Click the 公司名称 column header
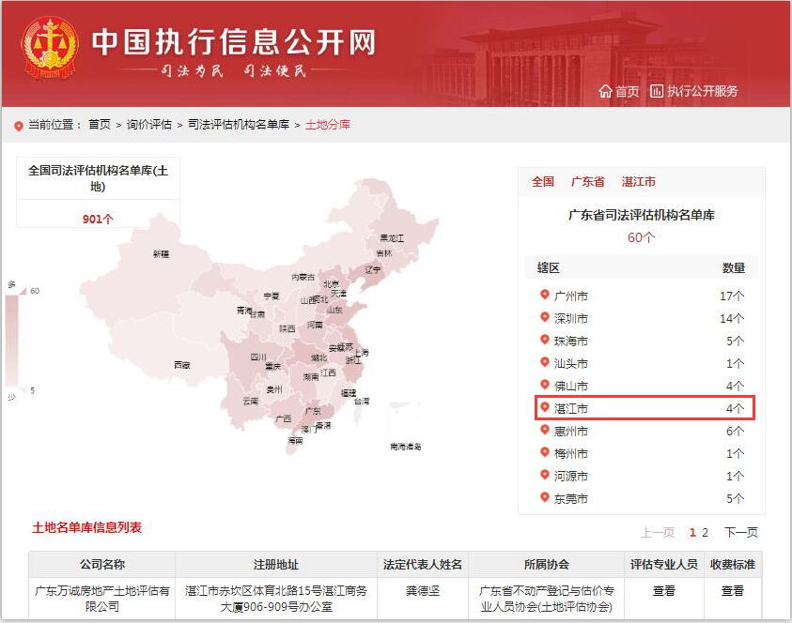 click(x=102, y=565)
